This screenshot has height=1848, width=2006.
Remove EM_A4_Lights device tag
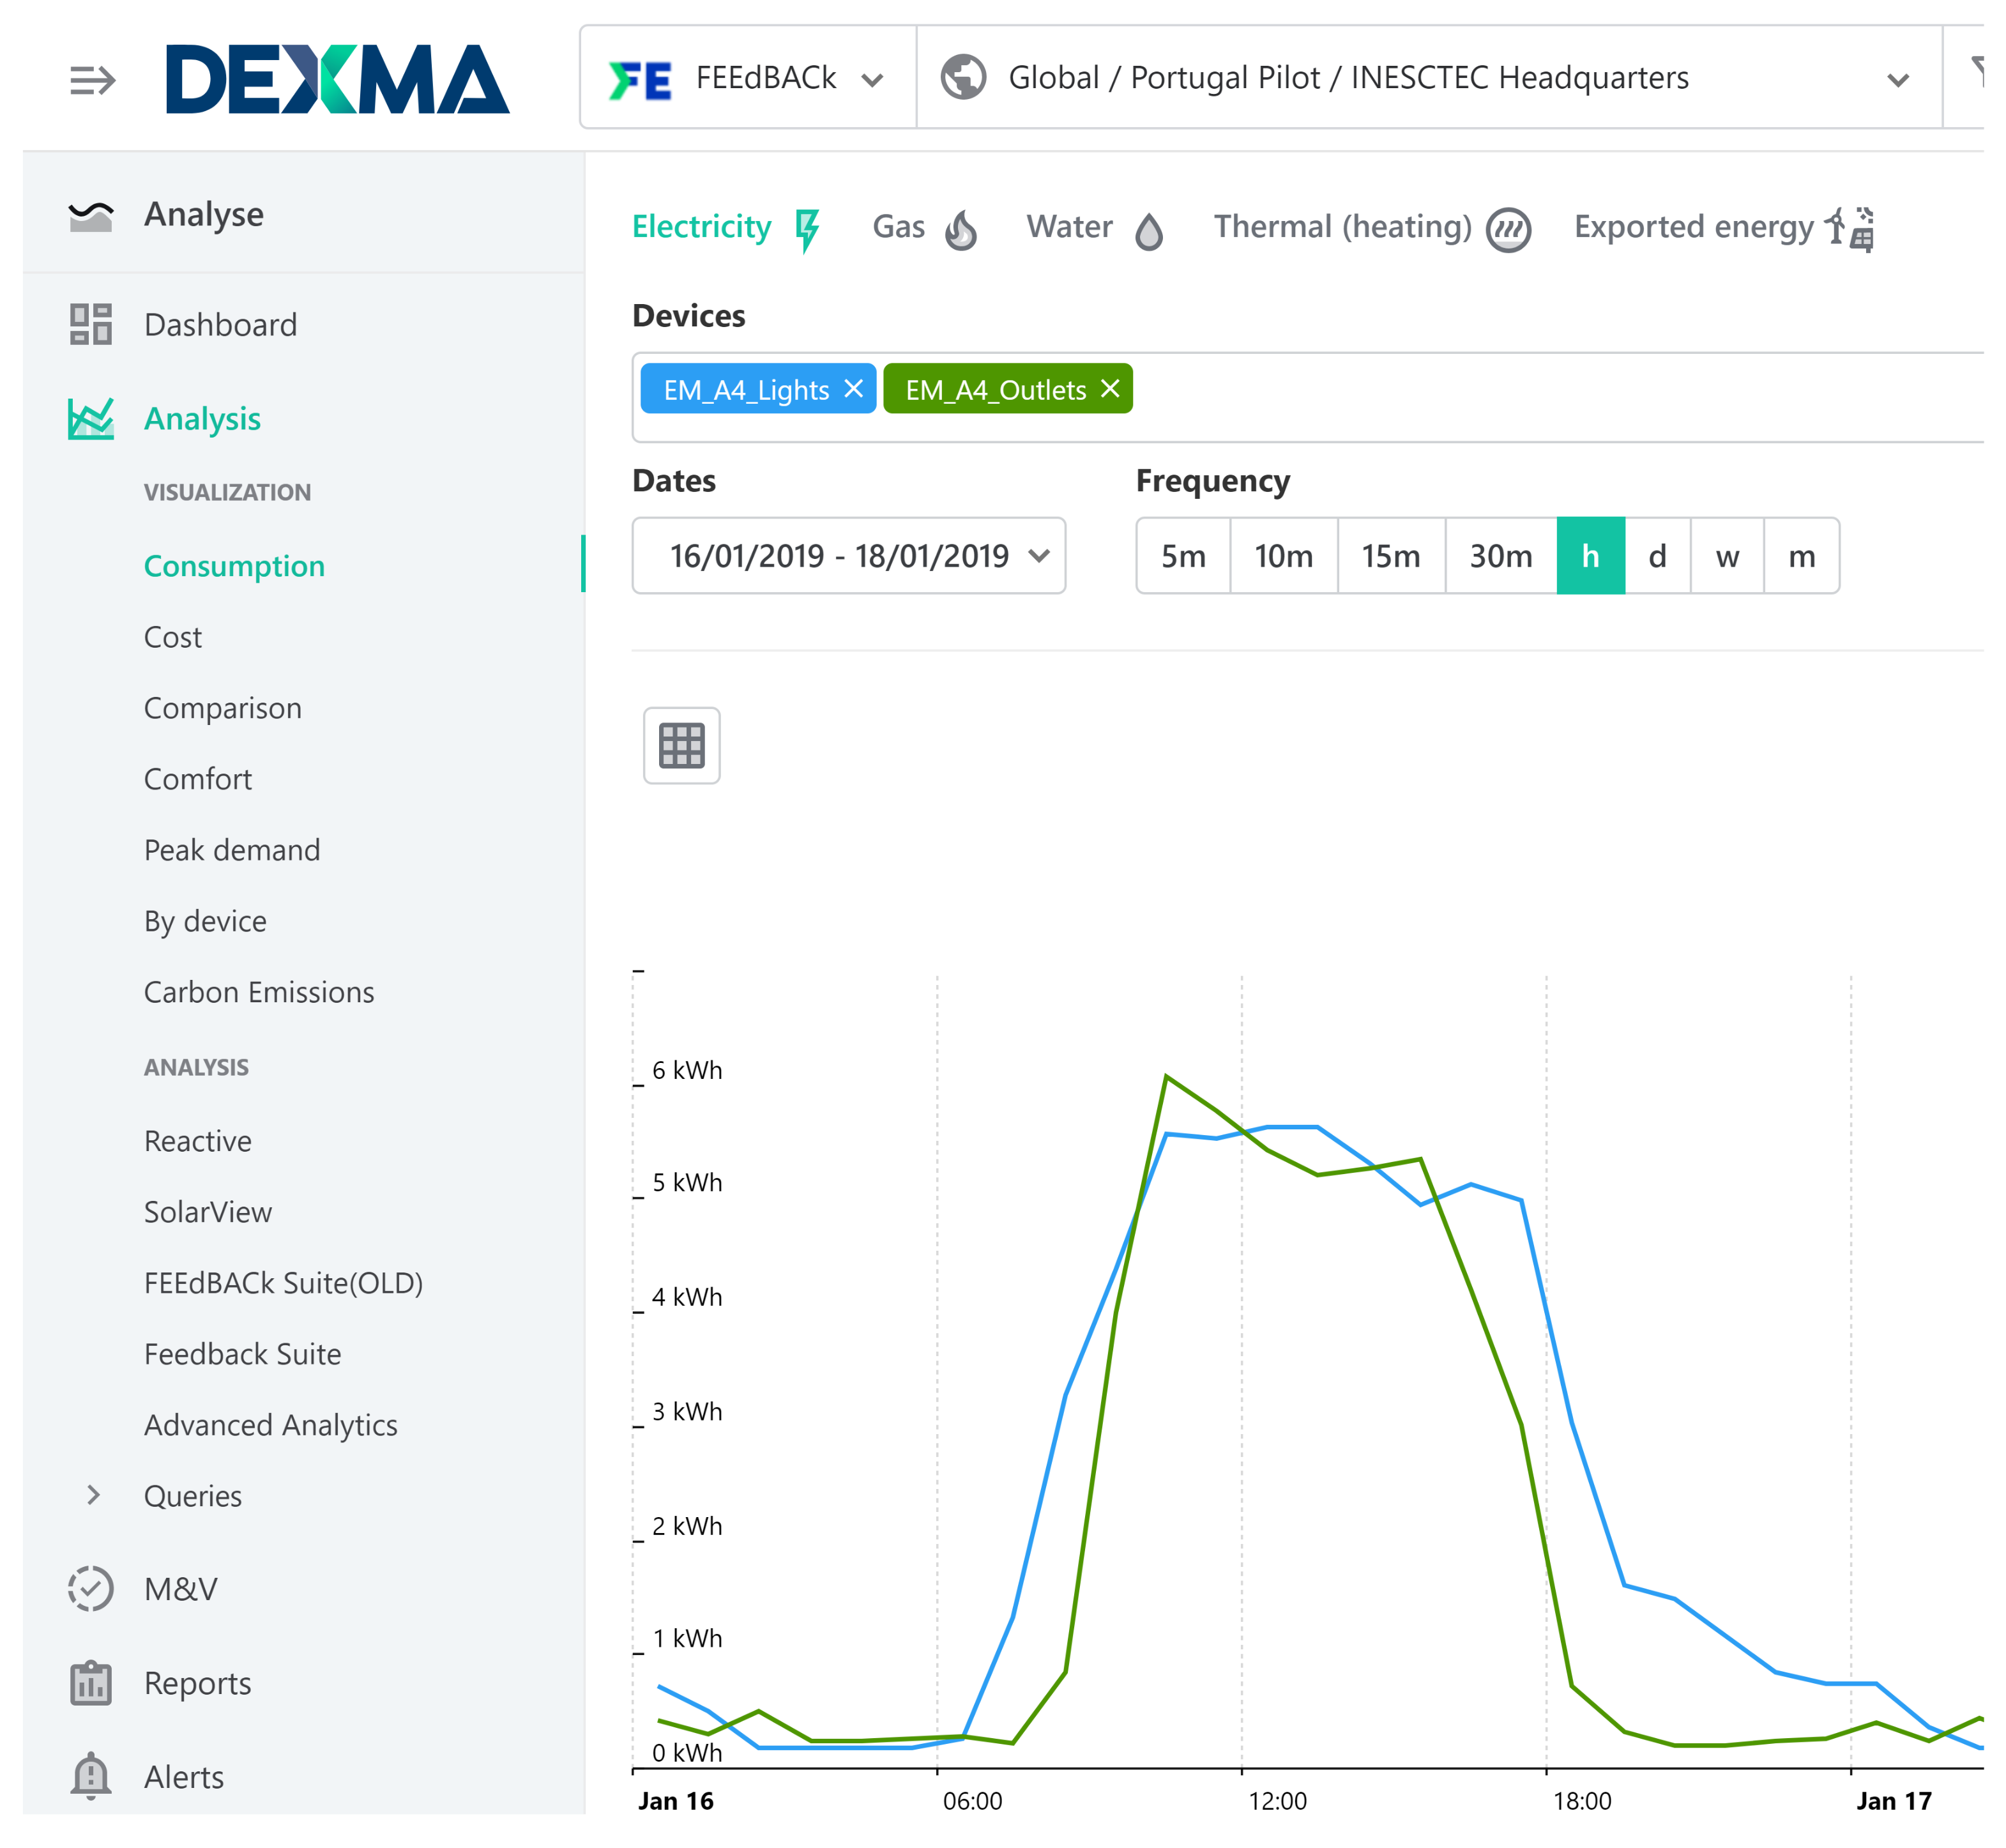pyautogui.click(x=853, y=389)
